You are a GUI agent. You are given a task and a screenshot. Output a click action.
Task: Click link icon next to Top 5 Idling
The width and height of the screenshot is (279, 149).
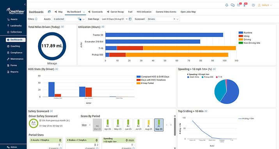pyautogui.click(x=206, y=111)
